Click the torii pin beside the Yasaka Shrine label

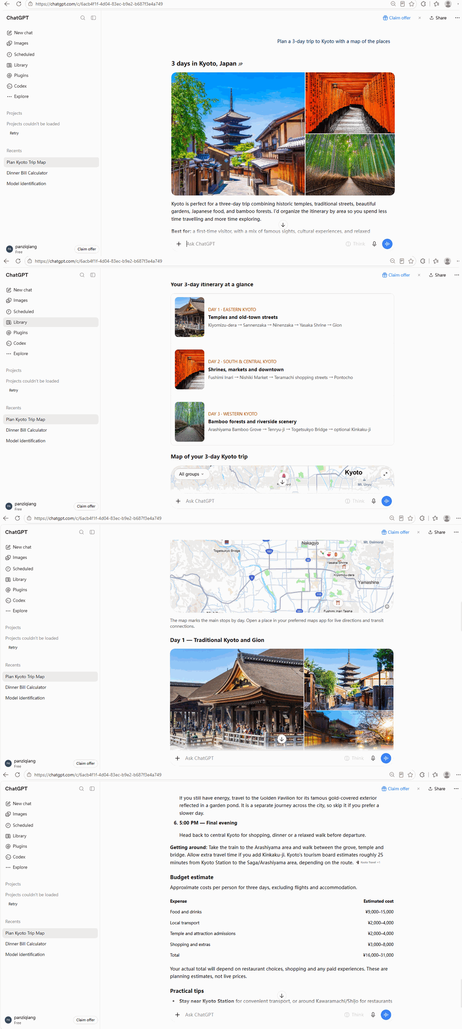[x=344, y=567]
